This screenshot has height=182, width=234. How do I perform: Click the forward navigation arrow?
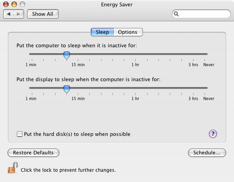[x=18, y=14]
